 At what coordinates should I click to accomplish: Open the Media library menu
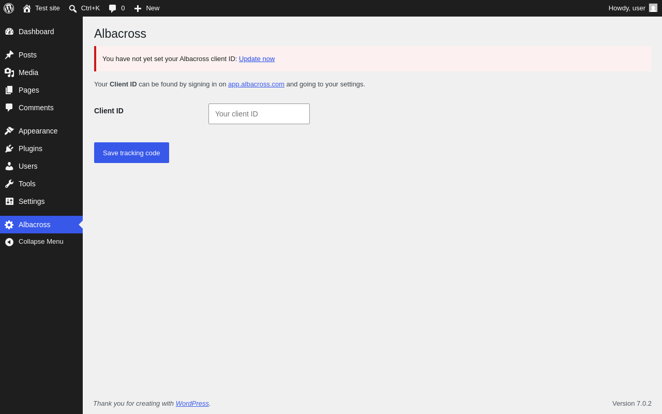coord(41,72)
